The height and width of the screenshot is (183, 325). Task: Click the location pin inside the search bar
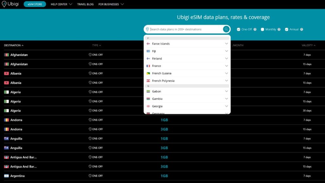147,29
